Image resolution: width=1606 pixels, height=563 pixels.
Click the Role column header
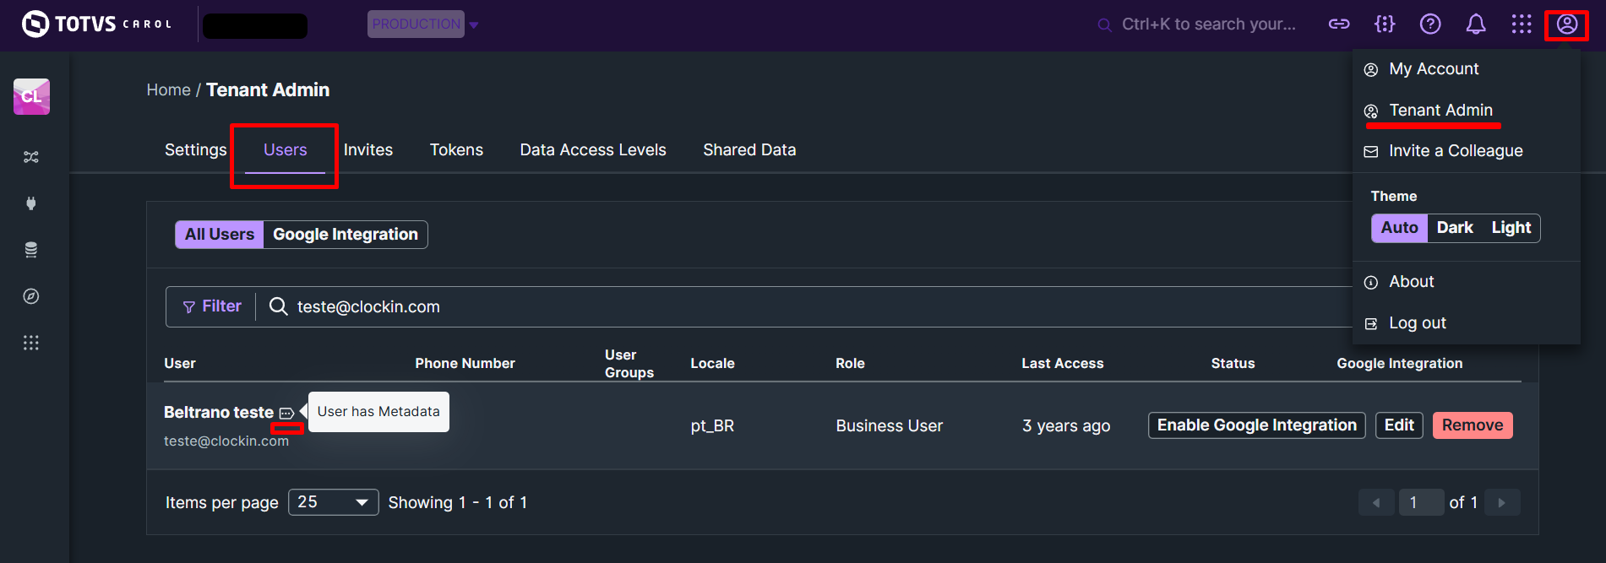(850, 364)
